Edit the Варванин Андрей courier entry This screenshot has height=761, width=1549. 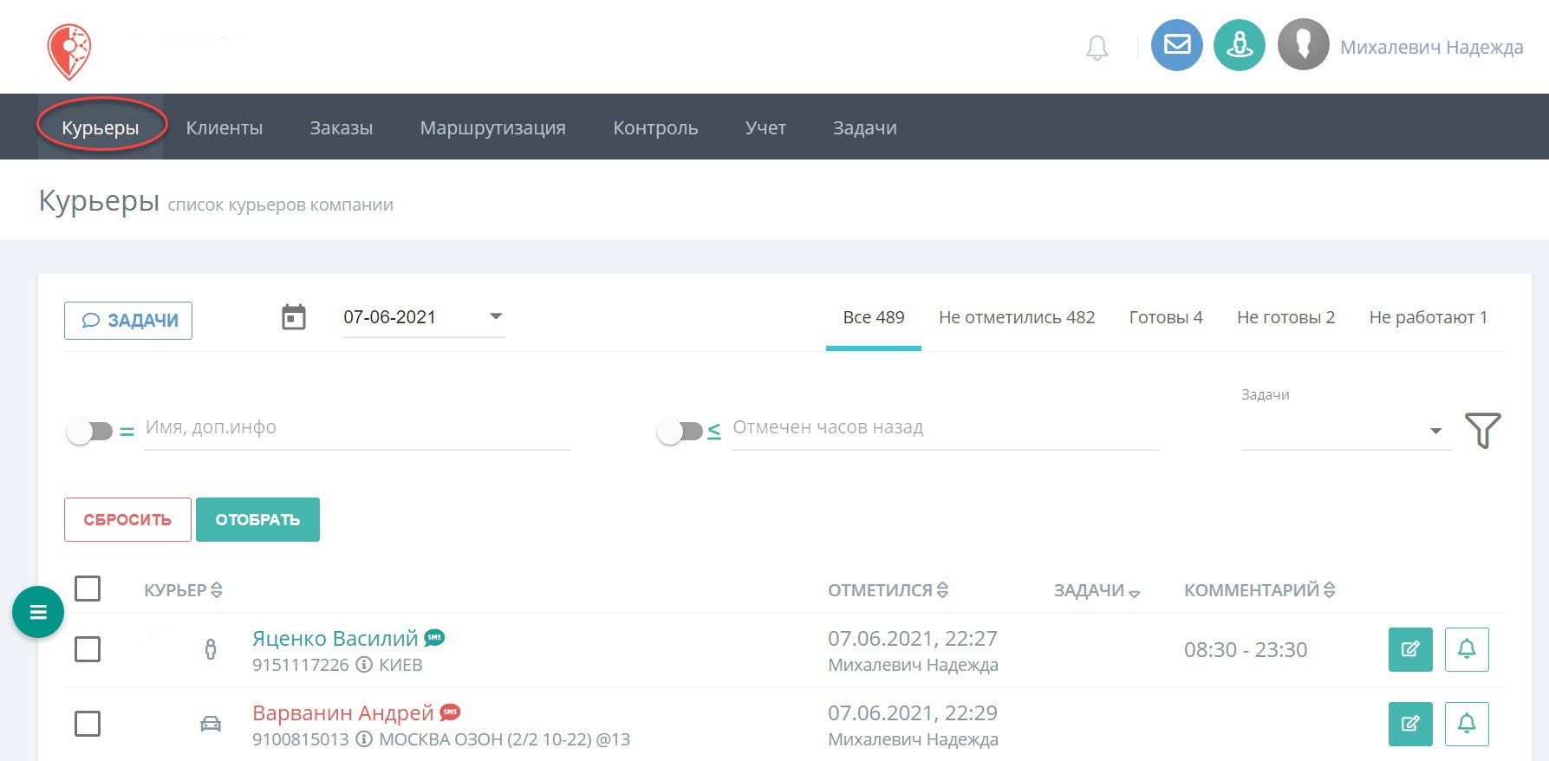pos(1410,724)
